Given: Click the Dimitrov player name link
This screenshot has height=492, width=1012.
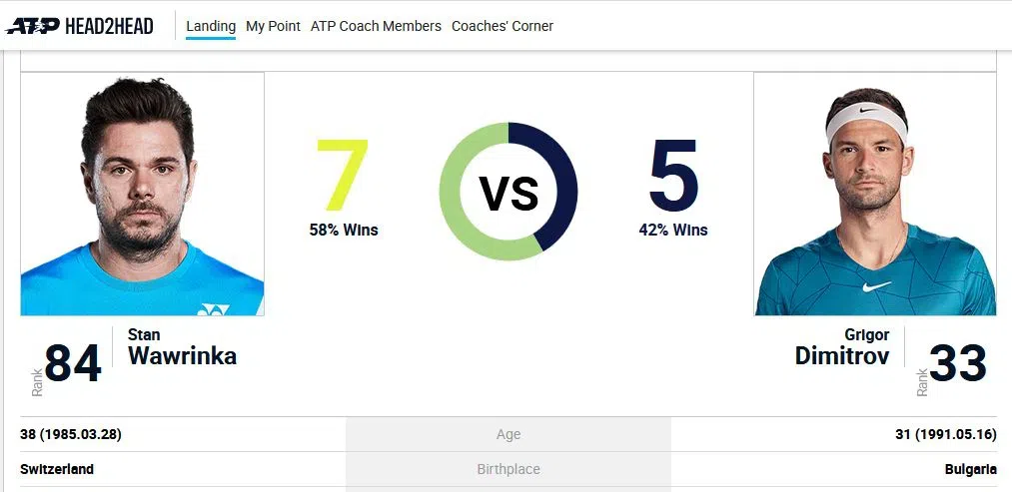Looking at the screenshot, I should click(841, 355).
